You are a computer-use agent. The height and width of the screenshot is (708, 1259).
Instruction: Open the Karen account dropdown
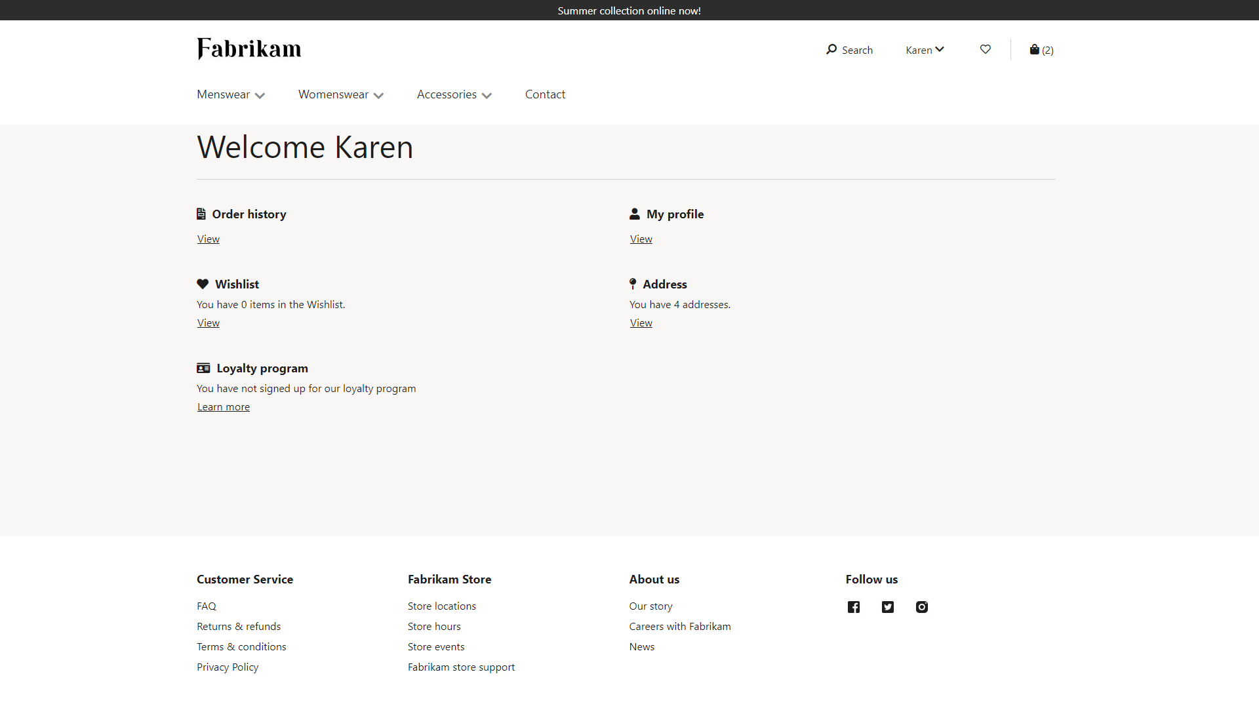click(x=925, y=49)
